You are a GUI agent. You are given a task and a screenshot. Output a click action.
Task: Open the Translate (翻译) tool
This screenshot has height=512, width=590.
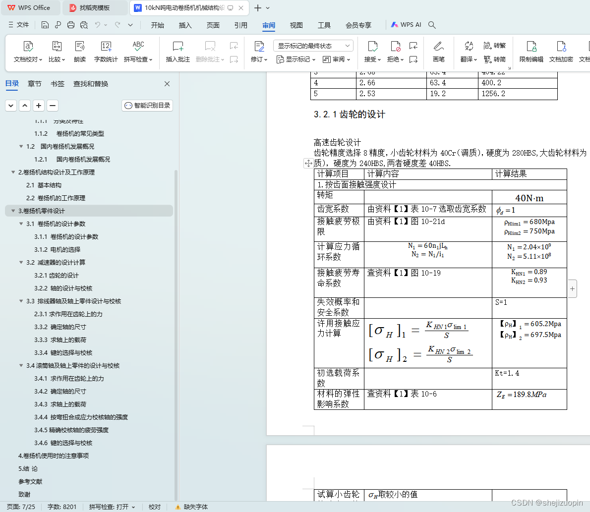coord(469,51)
